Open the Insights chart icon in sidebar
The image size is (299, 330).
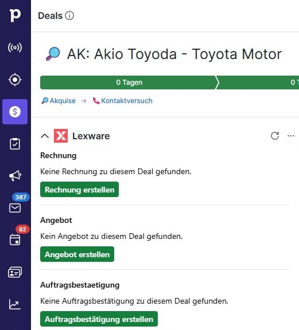(x=15, y=304)
